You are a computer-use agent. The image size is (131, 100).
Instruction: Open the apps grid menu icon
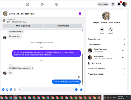point(113,4)
